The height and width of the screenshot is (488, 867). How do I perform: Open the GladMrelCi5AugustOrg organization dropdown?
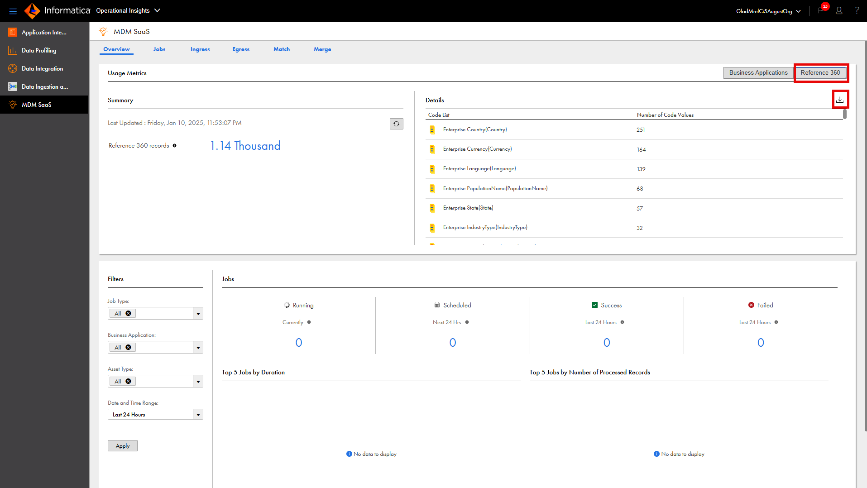pos(768,11)
